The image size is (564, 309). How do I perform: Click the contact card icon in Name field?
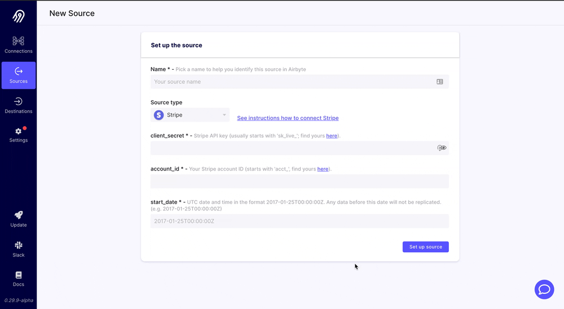point(439,82)
